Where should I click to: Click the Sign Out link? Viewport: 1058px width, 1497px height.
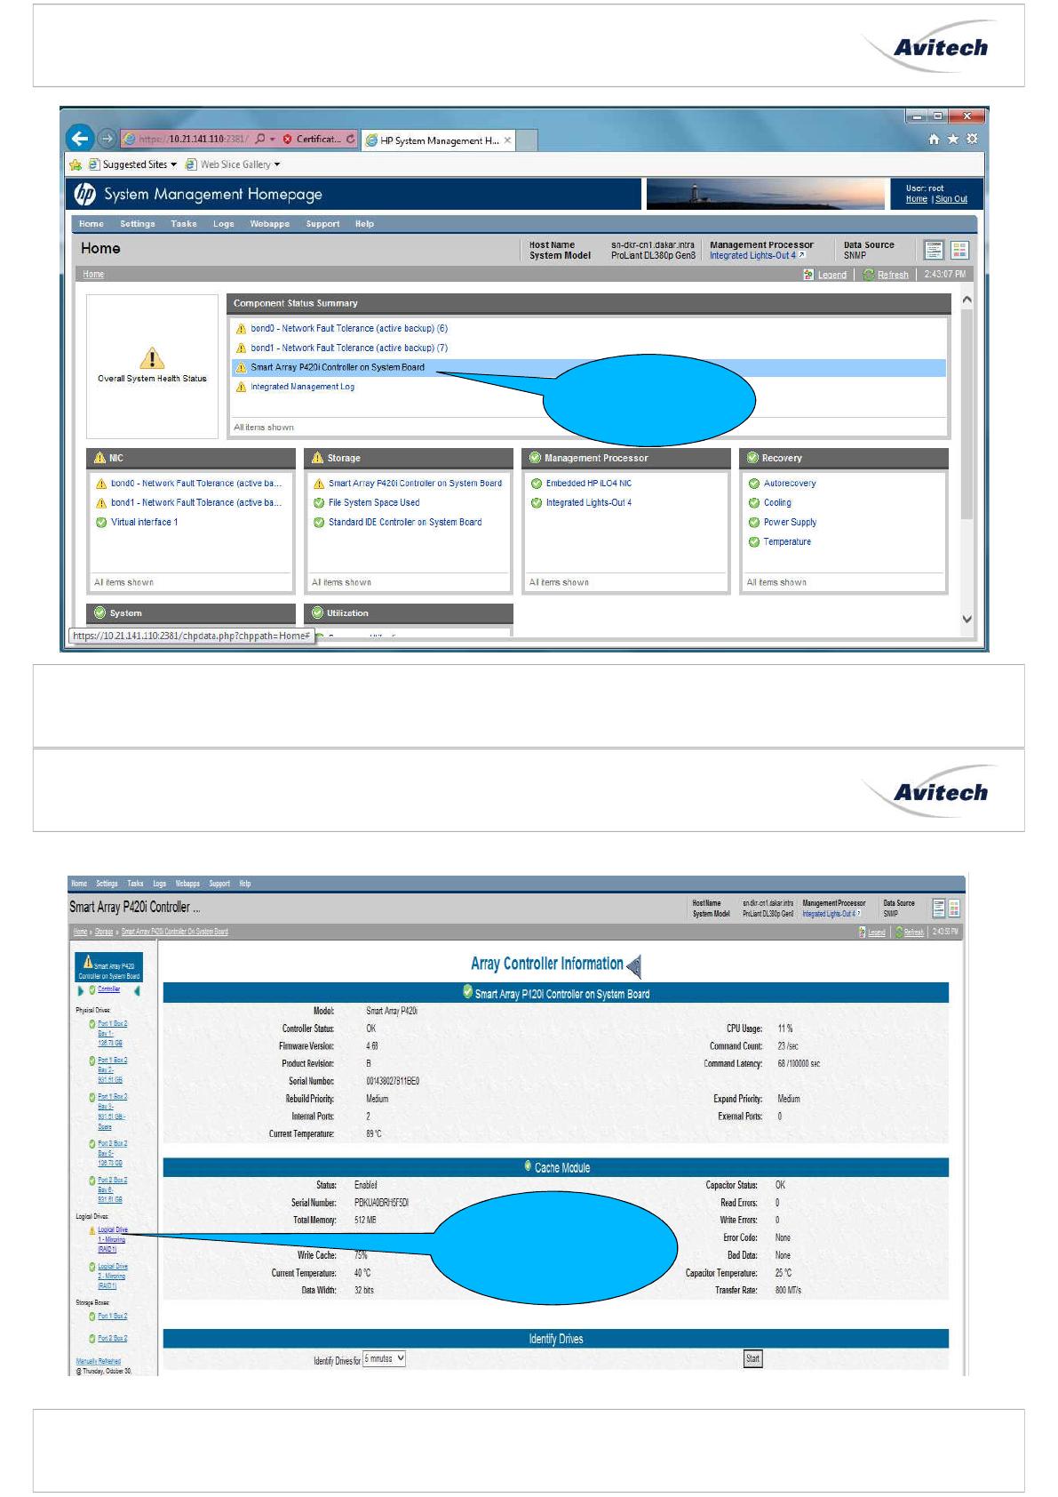pos(951,199)
